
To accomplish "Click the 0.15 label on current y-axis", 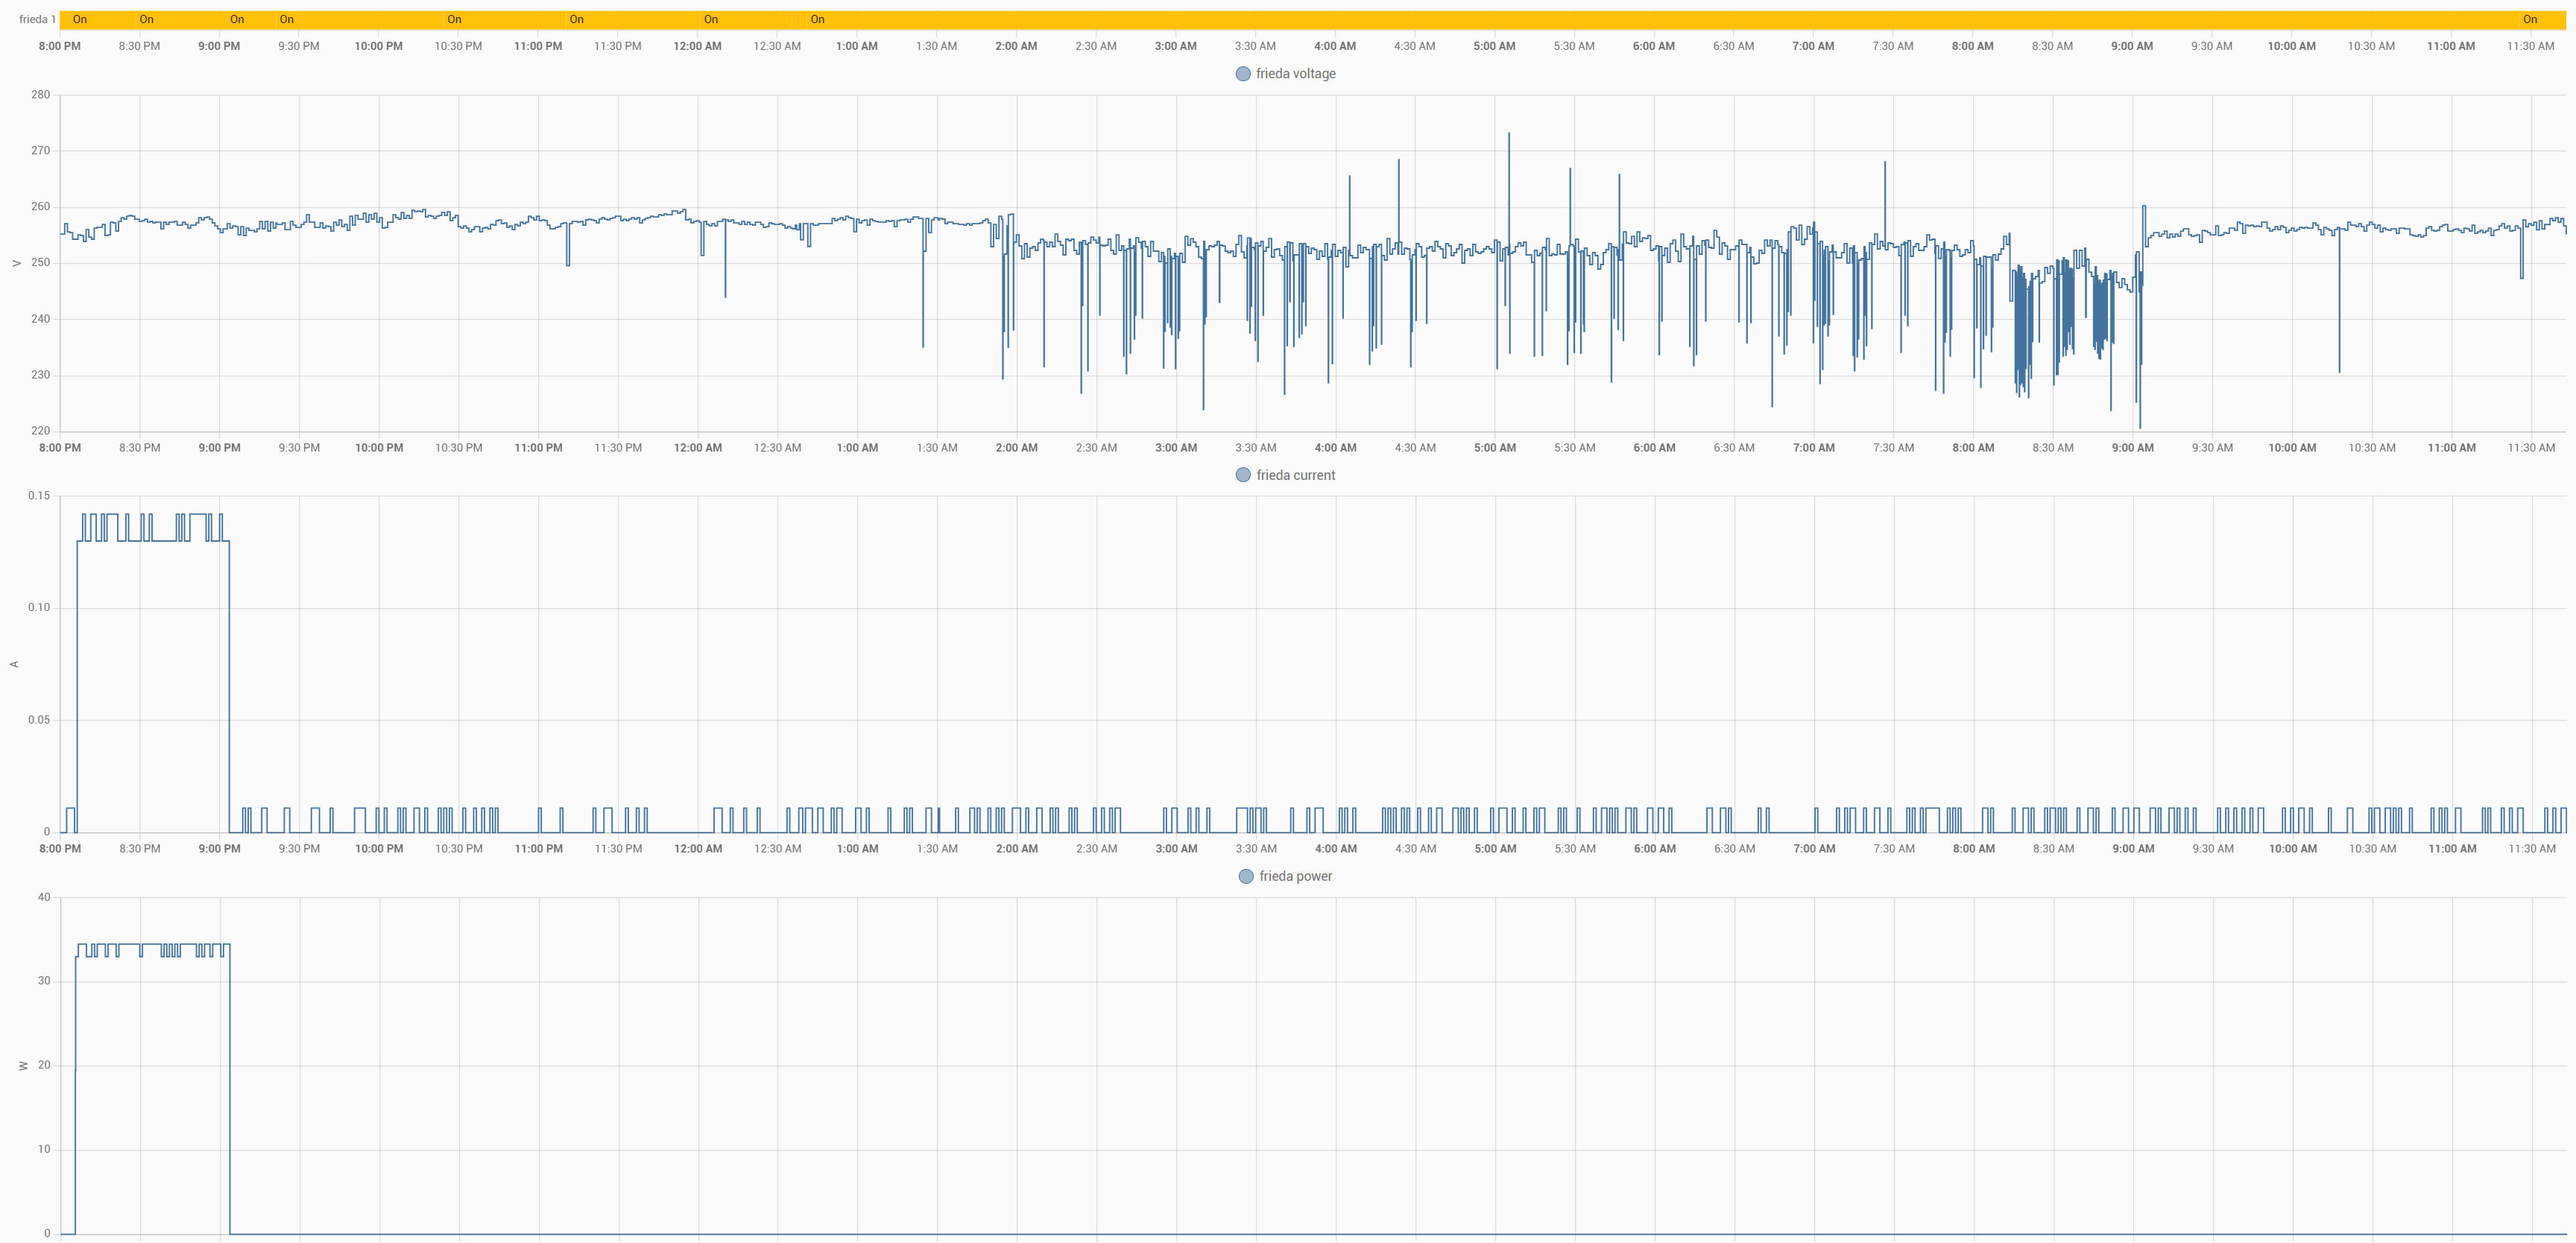I will 39,496.
